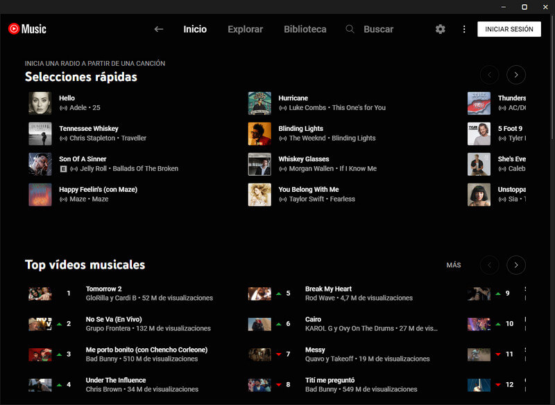Open artist link Rod Wave
This screenshot has height=405, width=555.
(320, 298)
